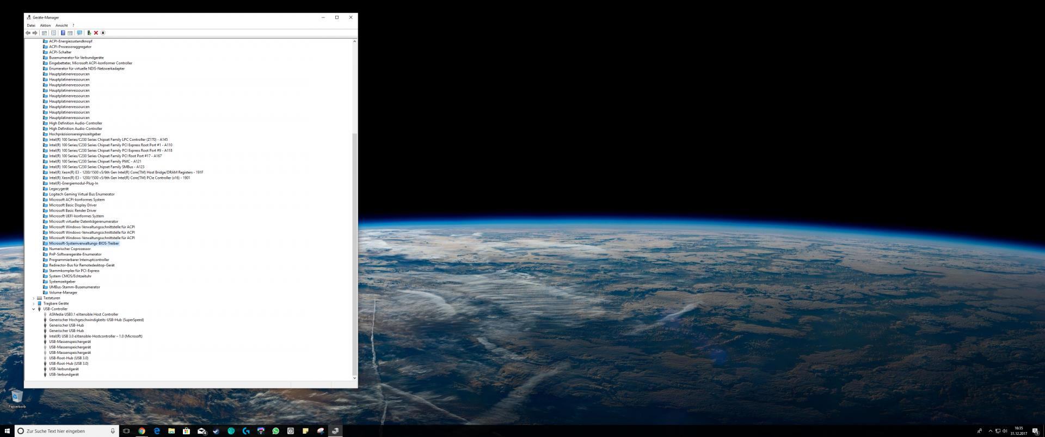The image size is (1045, 437).
Task: Show hidden system tray icons
Action: click(x=991, y=431)
